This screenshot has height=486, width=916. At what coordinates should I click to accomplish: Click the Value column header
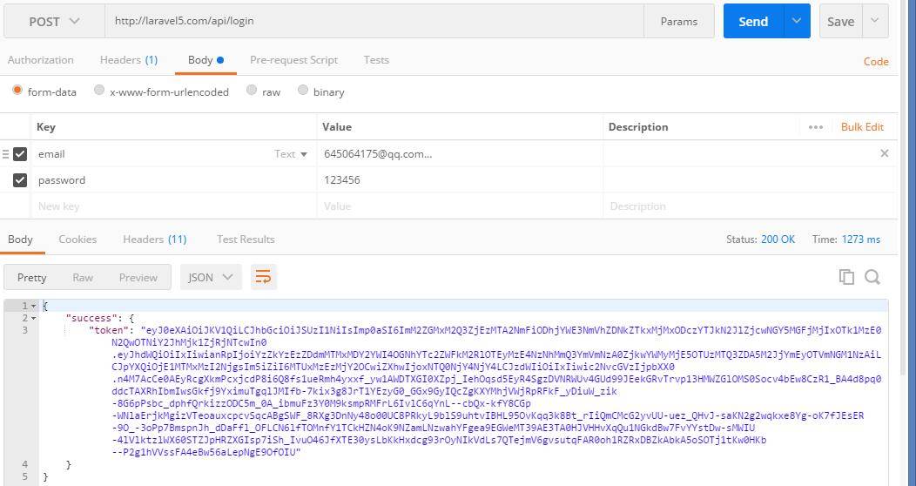coord(337,127)
